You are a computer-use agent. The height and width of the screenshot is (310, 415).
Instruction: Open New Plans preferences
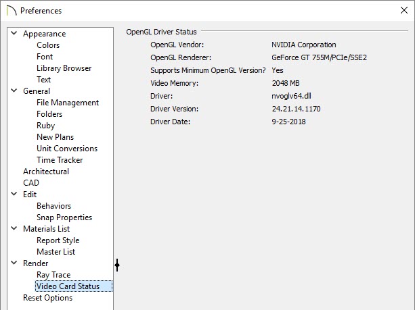(x=56, y=137)
